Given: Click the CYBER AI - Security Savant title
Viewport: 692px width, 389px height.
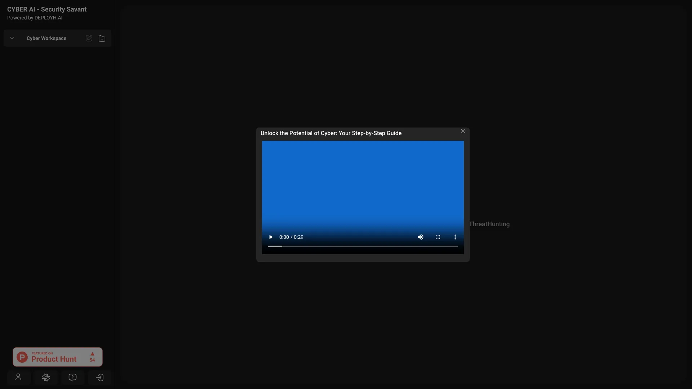Looking at the screenshot, I should point(47,9).
